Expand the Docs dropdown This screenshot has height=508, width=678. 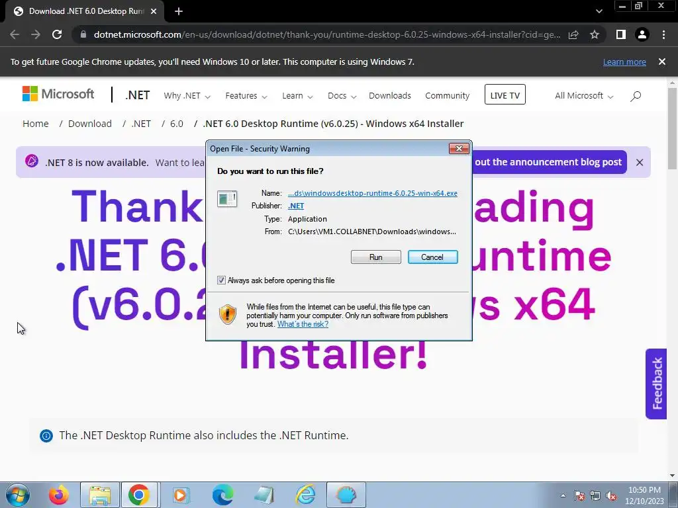(x=342, y=96)
